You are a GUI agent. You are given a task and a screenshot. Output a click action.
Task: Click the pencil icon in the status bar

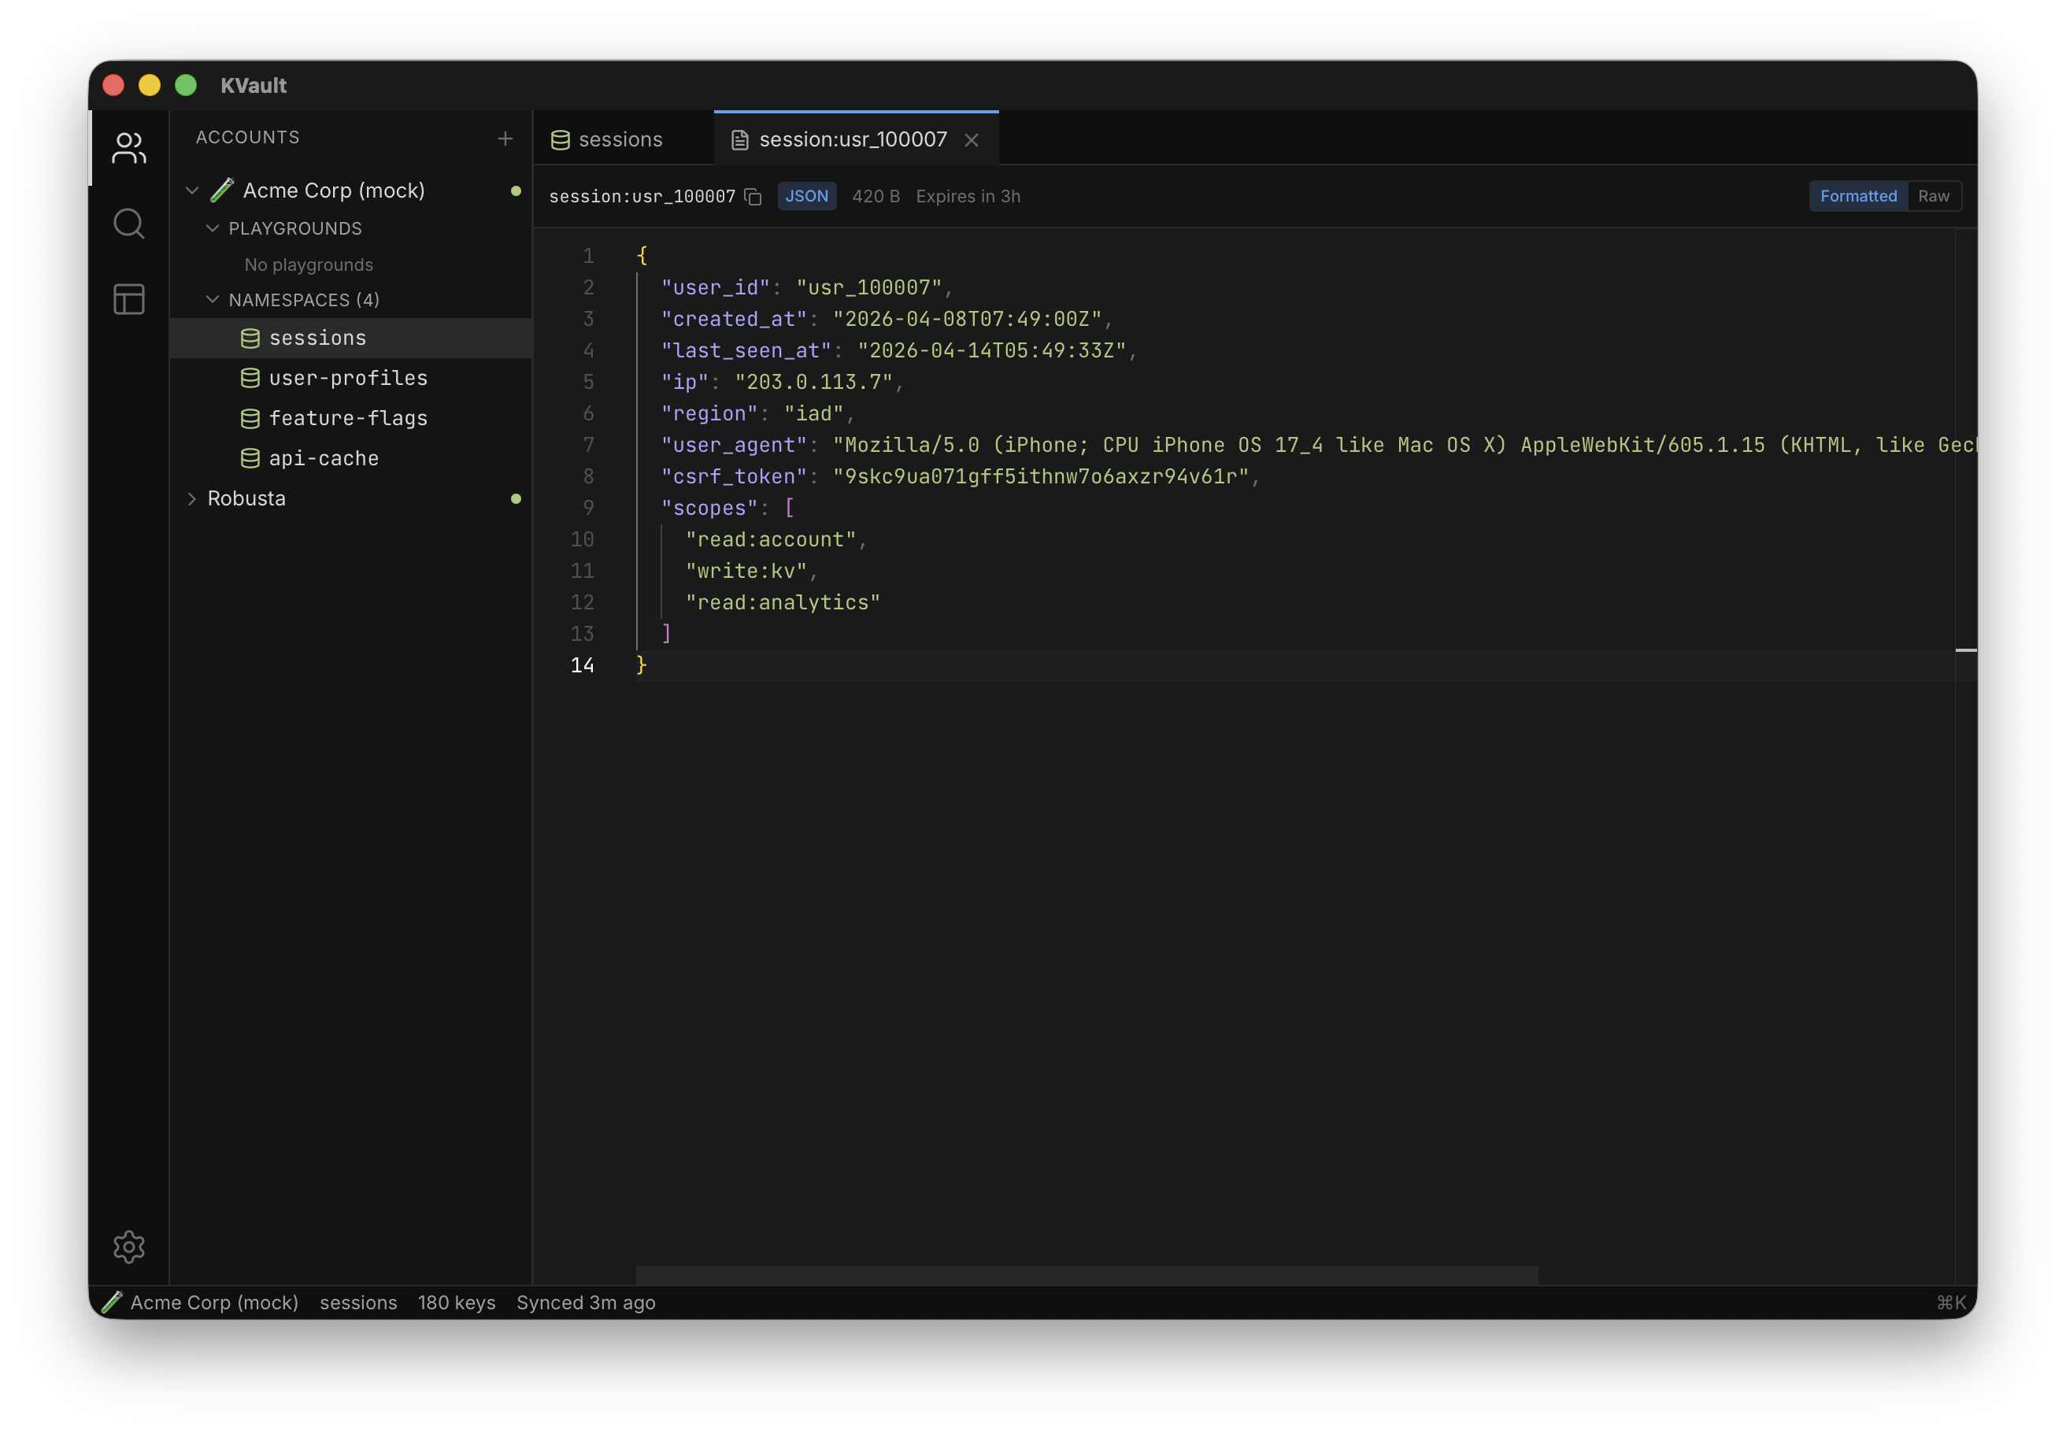[x=112, y=1302]
